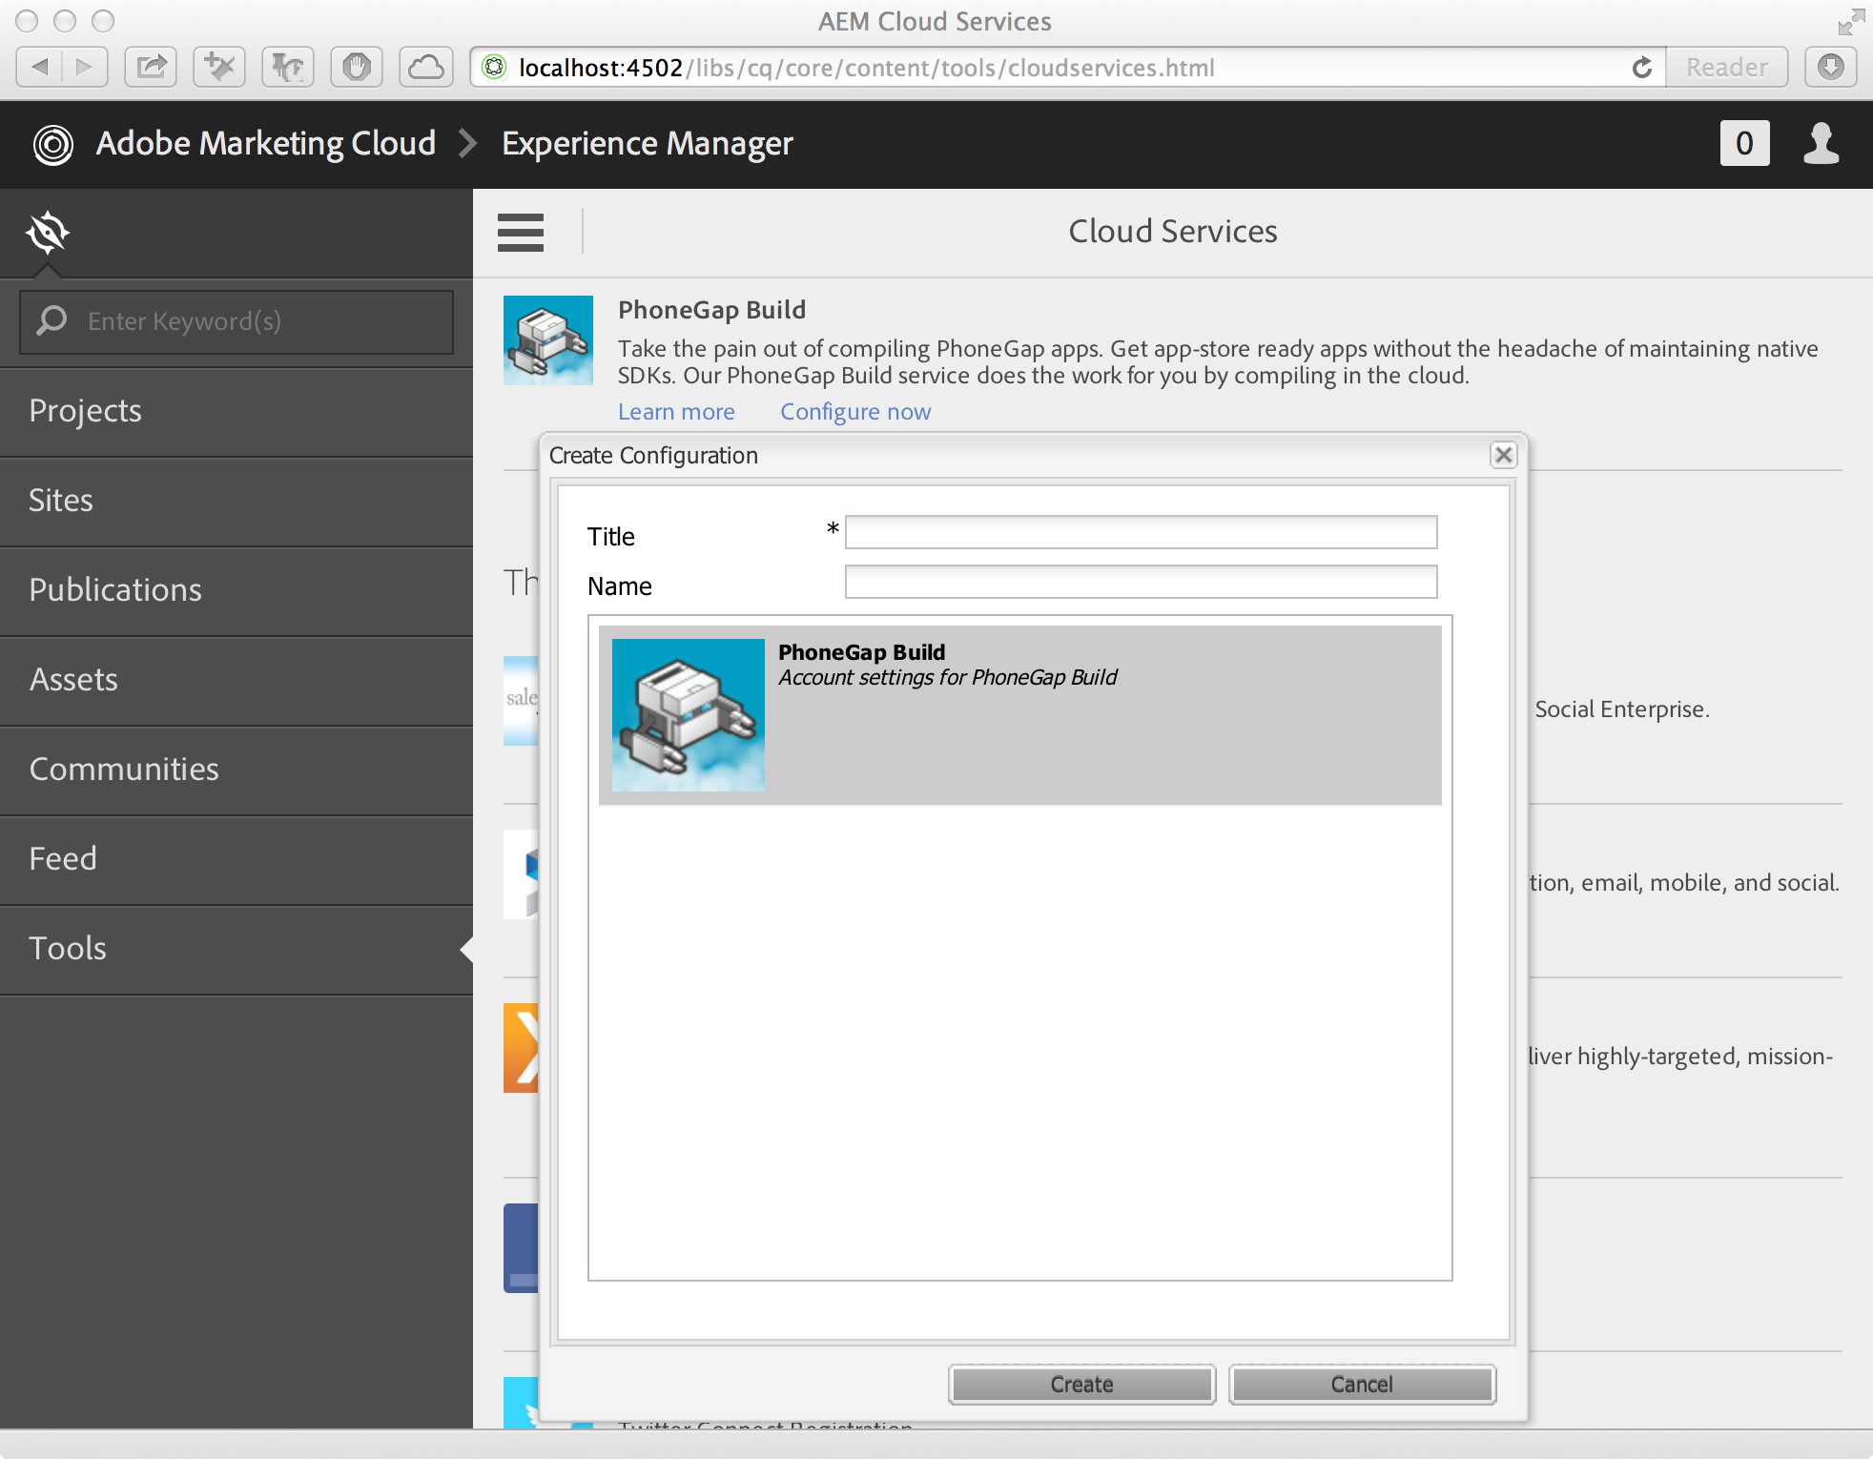Click the Create button
1873x1459 pixels.
(1081, 1385)
